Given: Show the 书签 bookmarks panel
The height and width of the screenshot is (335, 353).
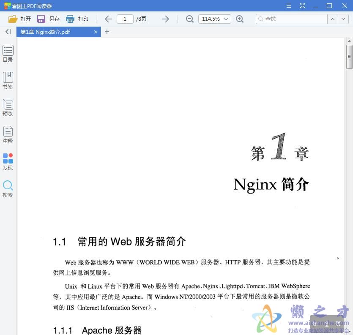Looking at the screenshot, I should click(8, 80).
